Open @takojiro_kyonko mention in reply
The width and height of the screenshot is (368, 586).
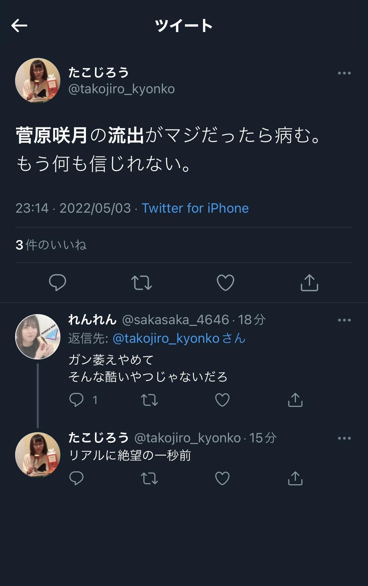166,338
